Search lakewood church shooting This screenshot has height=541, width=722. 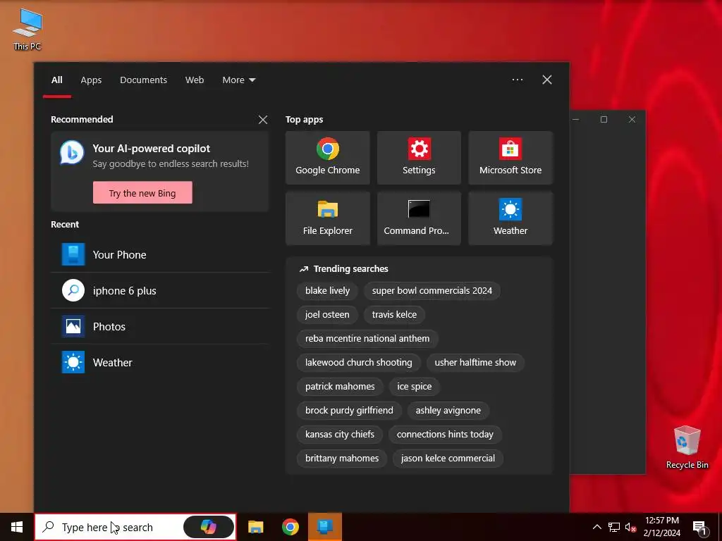coord(358,363)
